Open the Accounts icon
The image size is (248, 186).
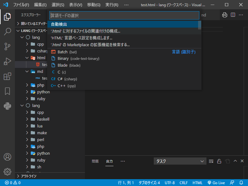point(7,157)
